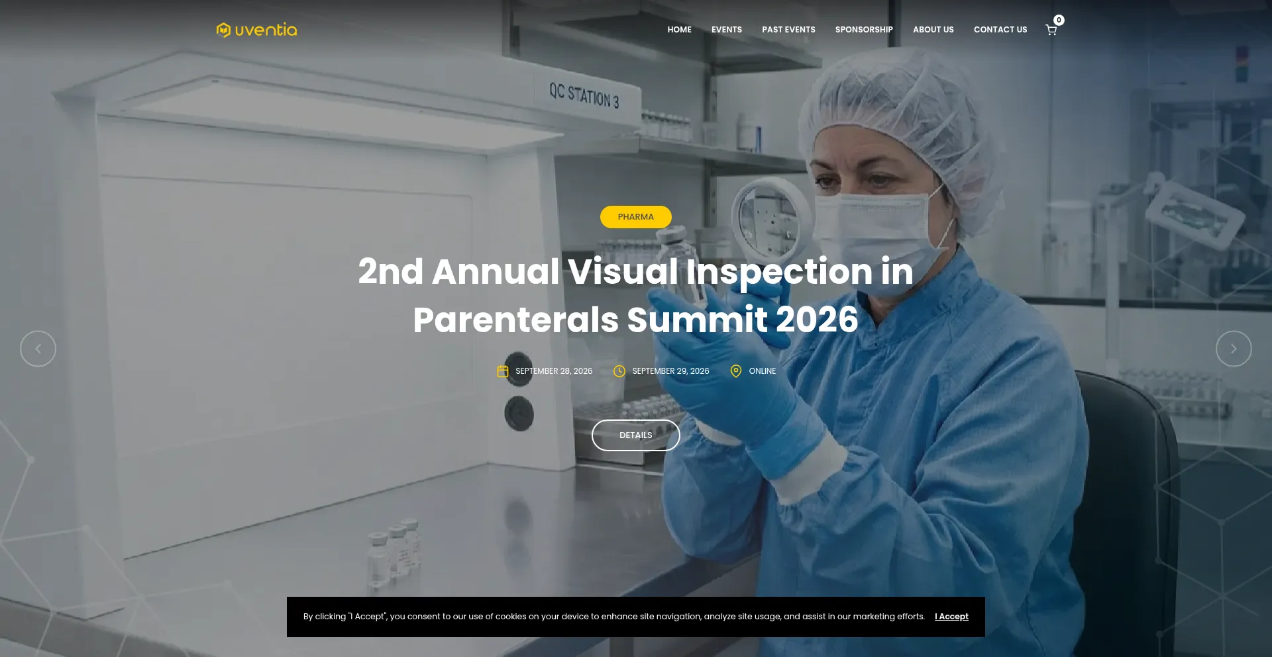The image size is (1272, 657).
Task: Click the cart count badge showing 0
Action: pos(1059,20)
